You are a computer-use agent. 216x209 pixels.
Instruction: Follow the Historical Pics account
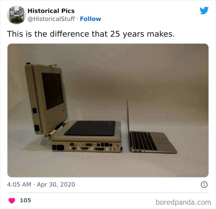[90, 19]
